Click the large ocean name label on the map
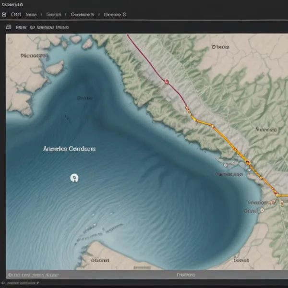 70,149
